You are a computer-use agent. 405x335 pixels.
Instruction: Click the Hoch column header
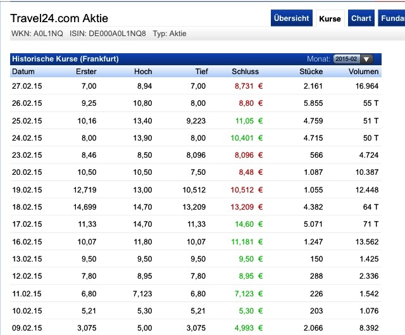[x=143, y=72]
